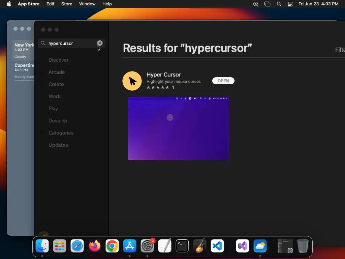Open the Discover section

[x=59, y=60]
